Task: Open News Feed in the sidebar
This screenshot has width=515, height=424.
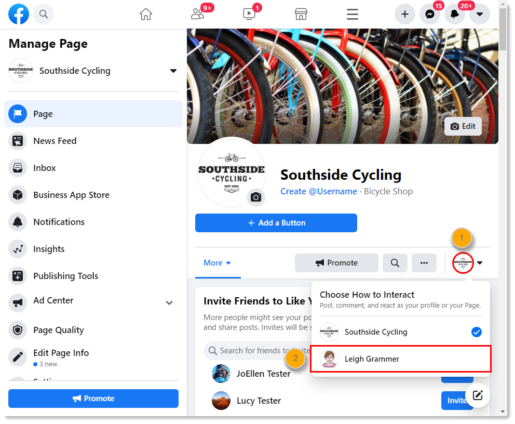Action: point(93,141)
